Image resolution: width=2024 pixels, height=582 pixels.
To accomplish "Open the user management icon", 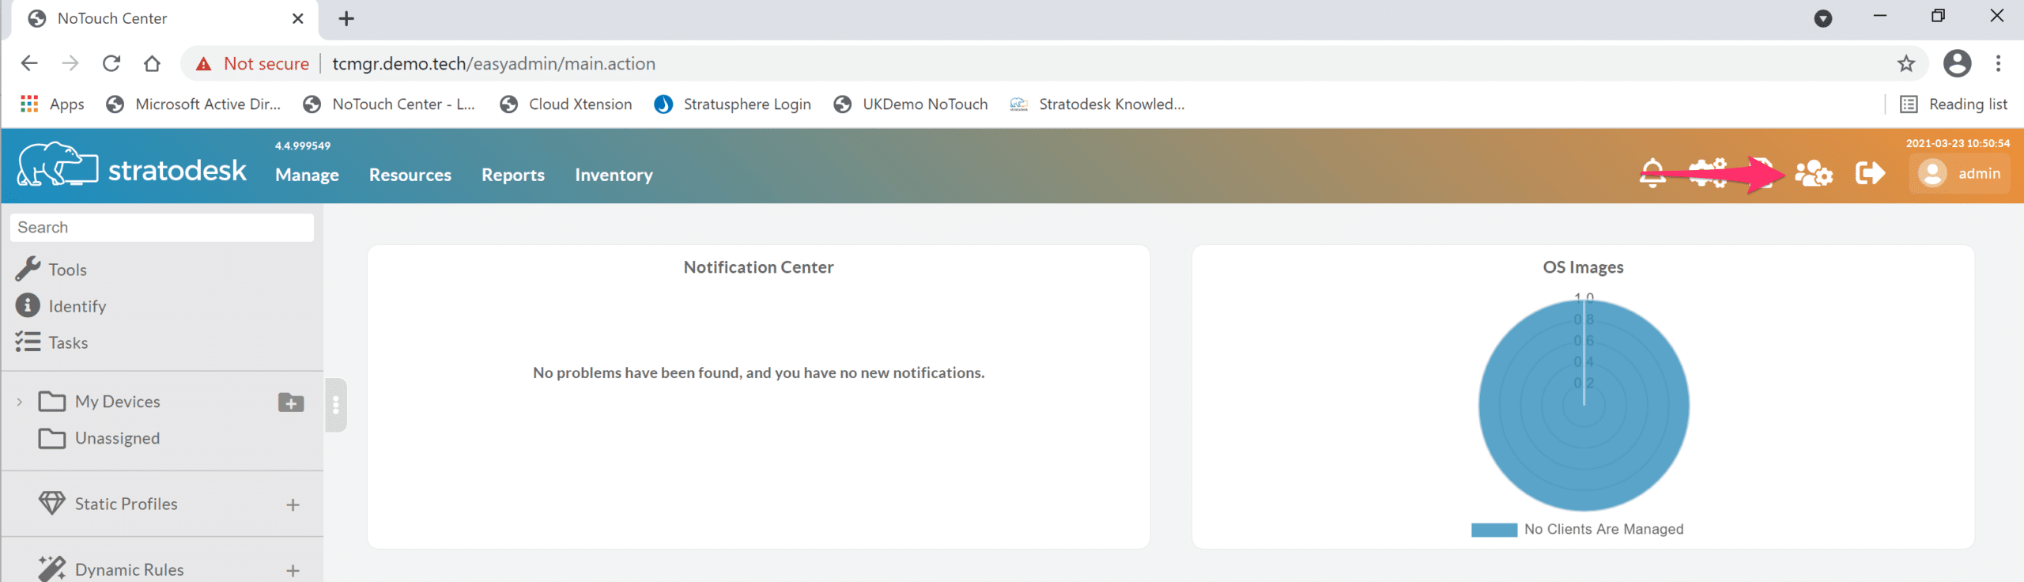I will (1813, 173).
